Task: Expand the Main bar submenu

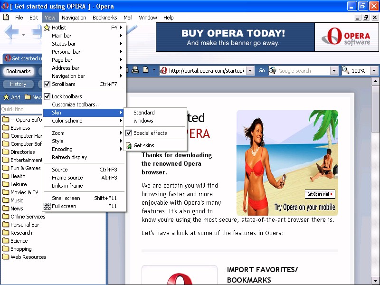Action: tap(84, 36)
